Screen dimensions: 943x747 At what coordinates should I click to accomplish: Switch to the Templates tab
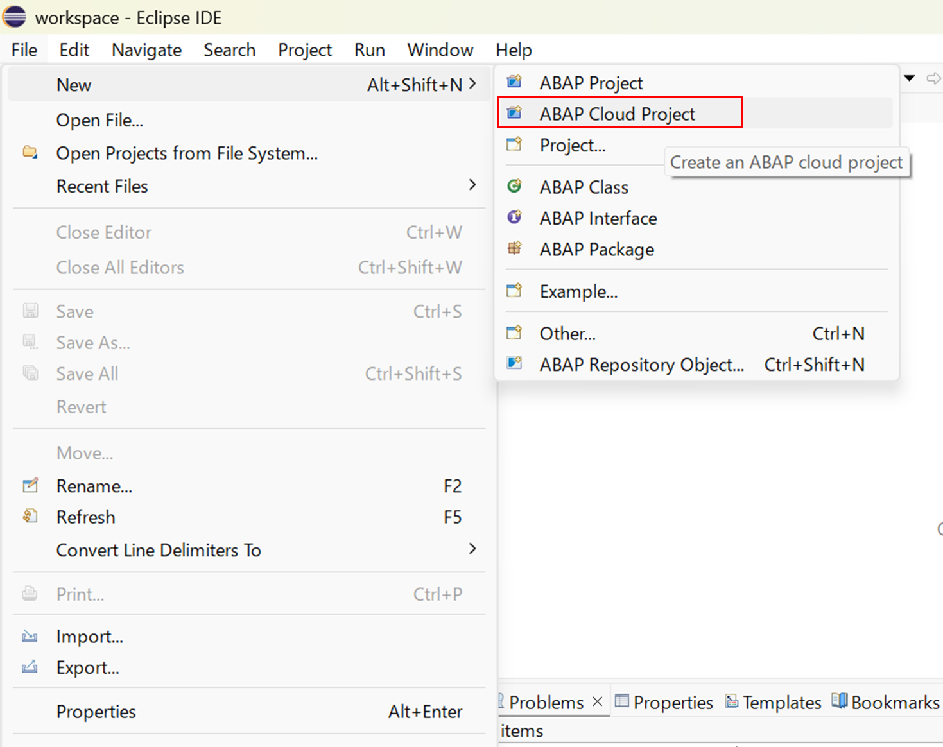[781, 702]
